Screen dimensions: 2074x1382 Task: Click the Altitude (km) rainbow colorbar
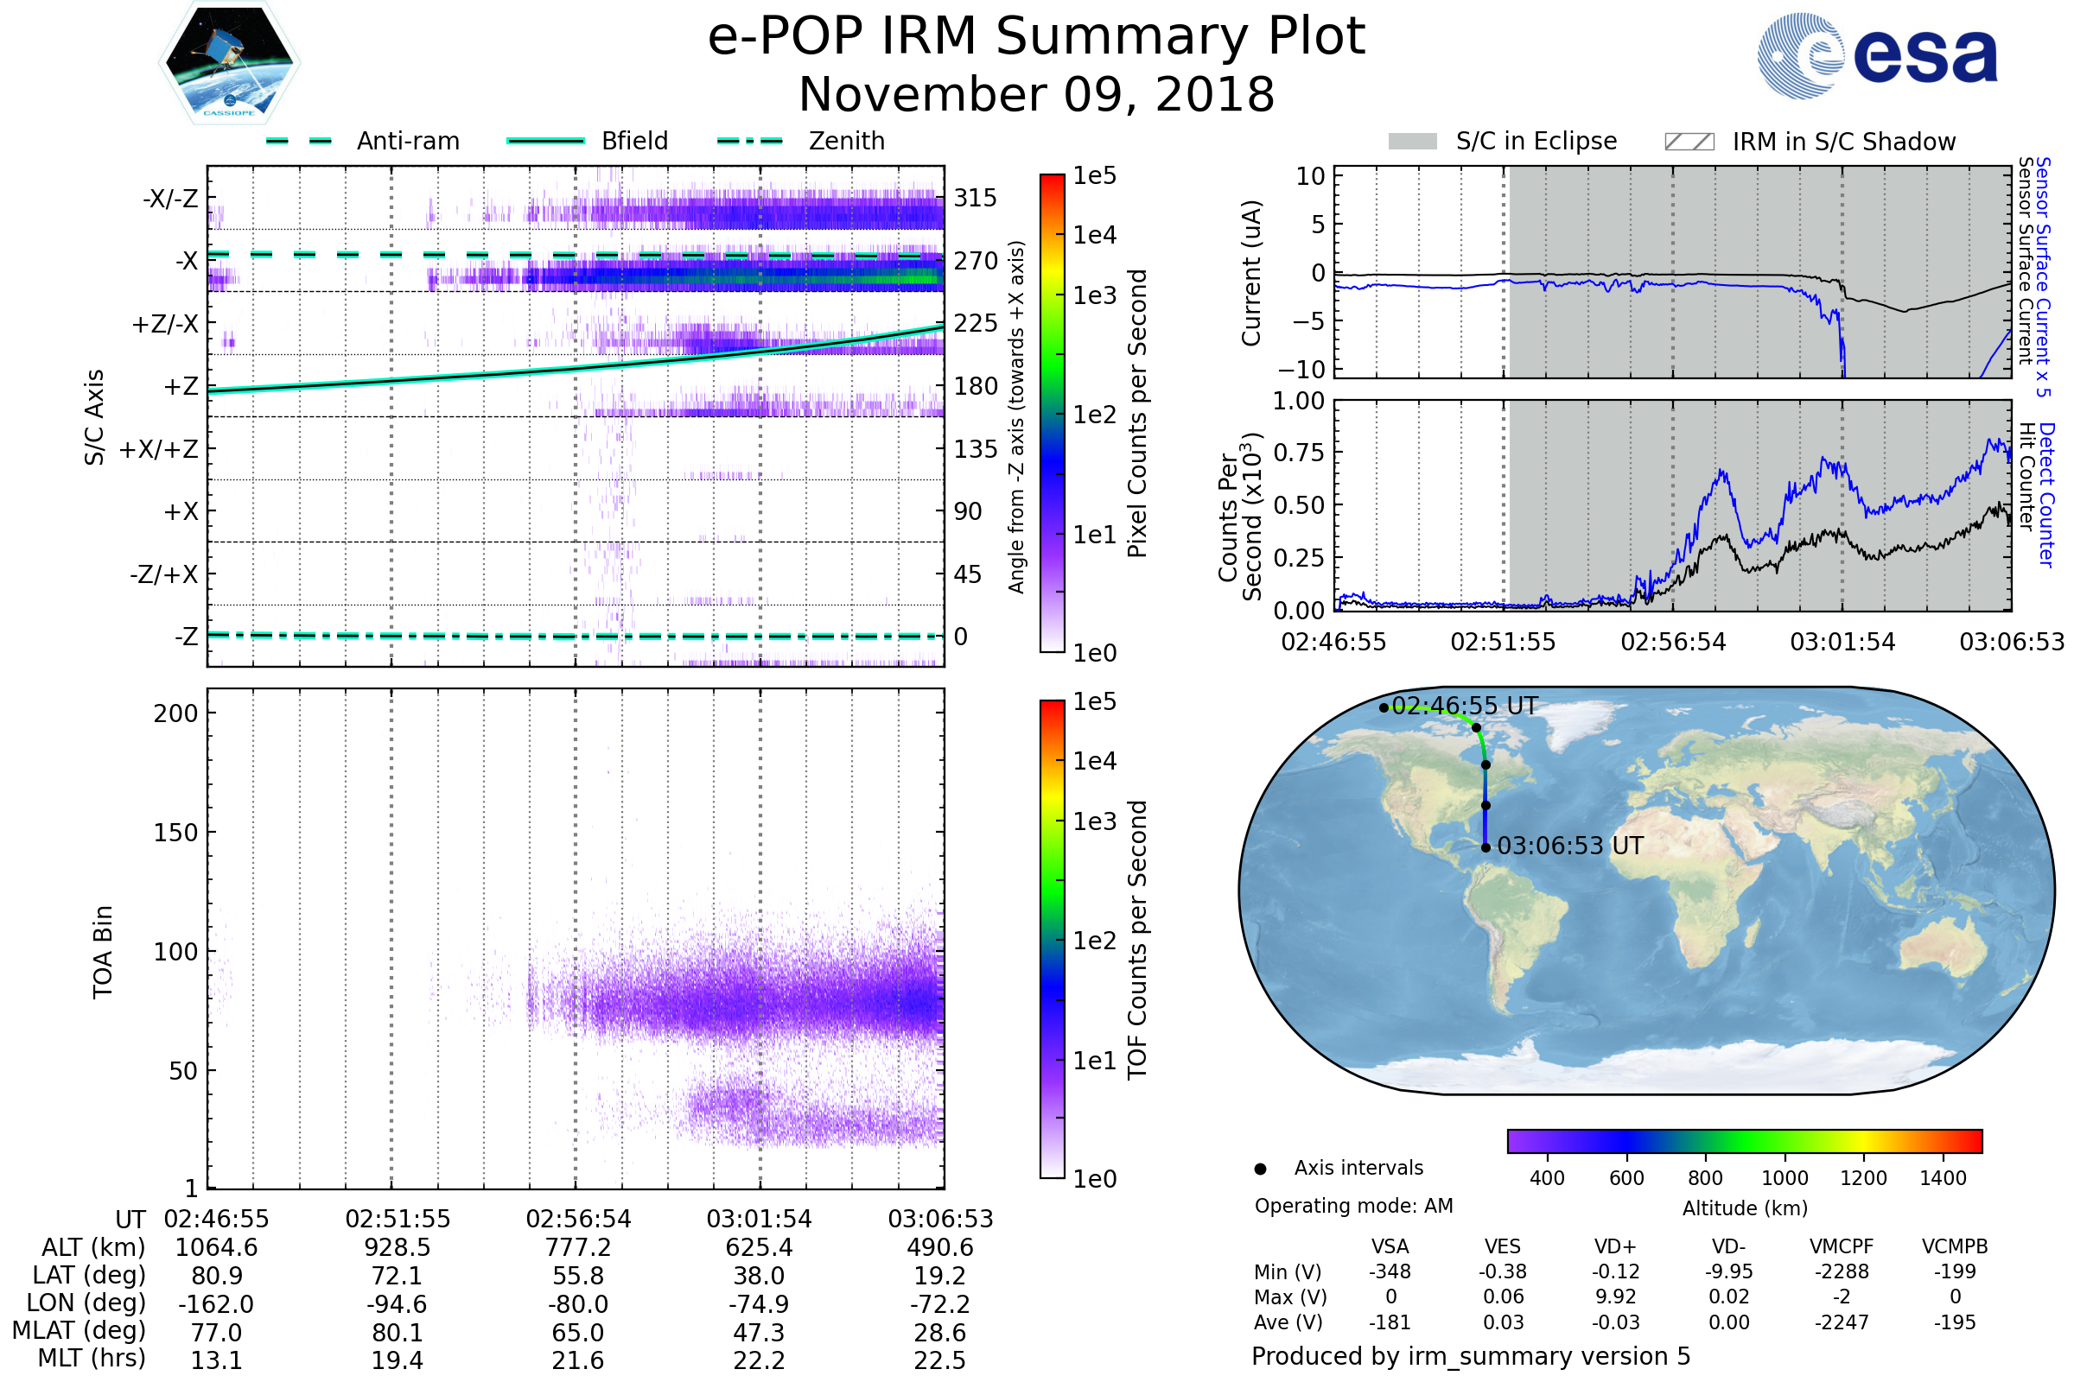(1744, 1140)
